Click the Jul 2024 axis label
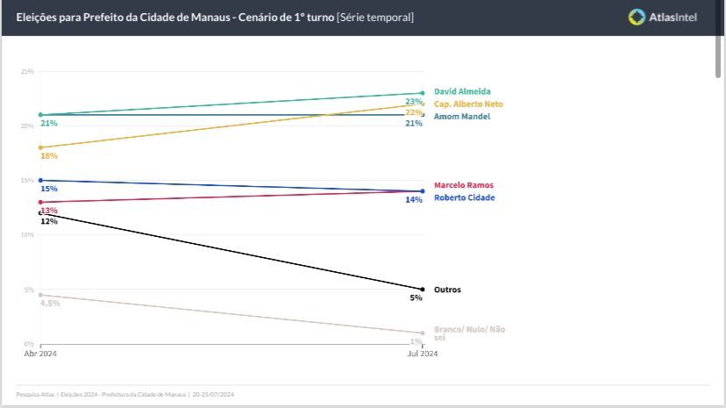The height and width of the screenshot is (408, 726). click(x=422, y=354)
